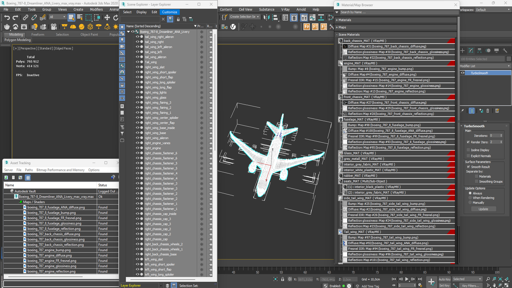
Task: Activate the Select Object tool
Action: pos(71,18)
